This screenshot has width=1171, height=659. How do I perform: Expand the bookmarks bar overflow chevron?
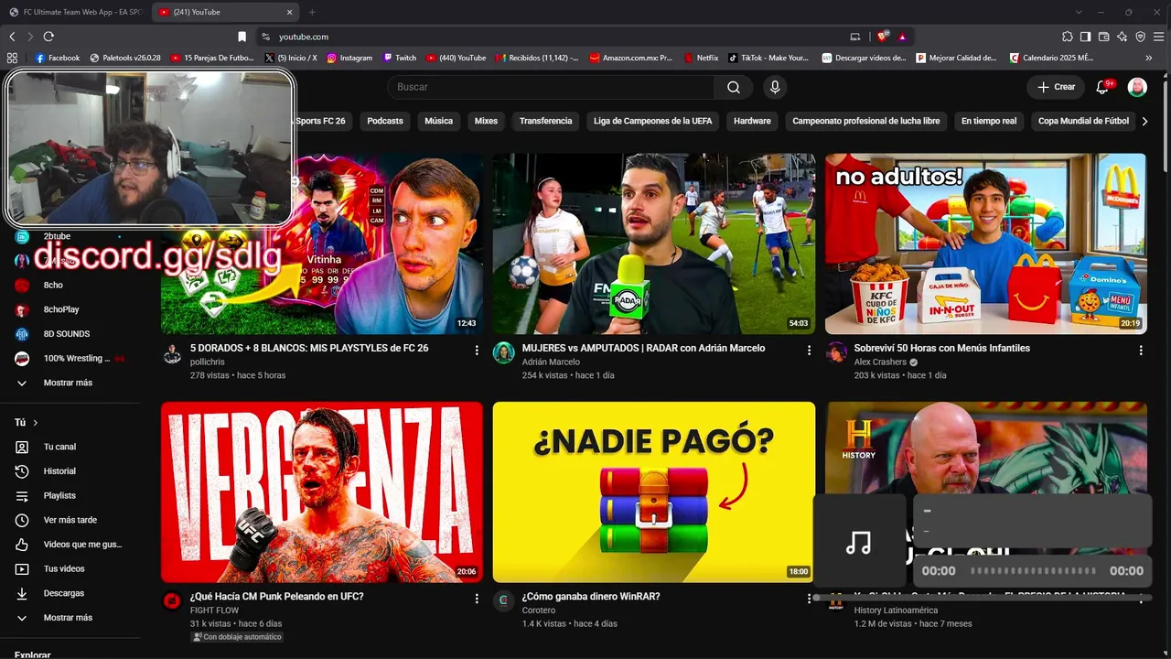(1149, 58)
